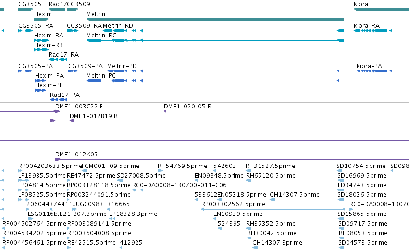Click the DME1-003C22.F arrow marker

click(56, 111)
